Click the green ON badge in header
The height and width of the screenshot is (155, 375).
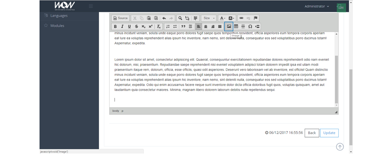(341, 7)
